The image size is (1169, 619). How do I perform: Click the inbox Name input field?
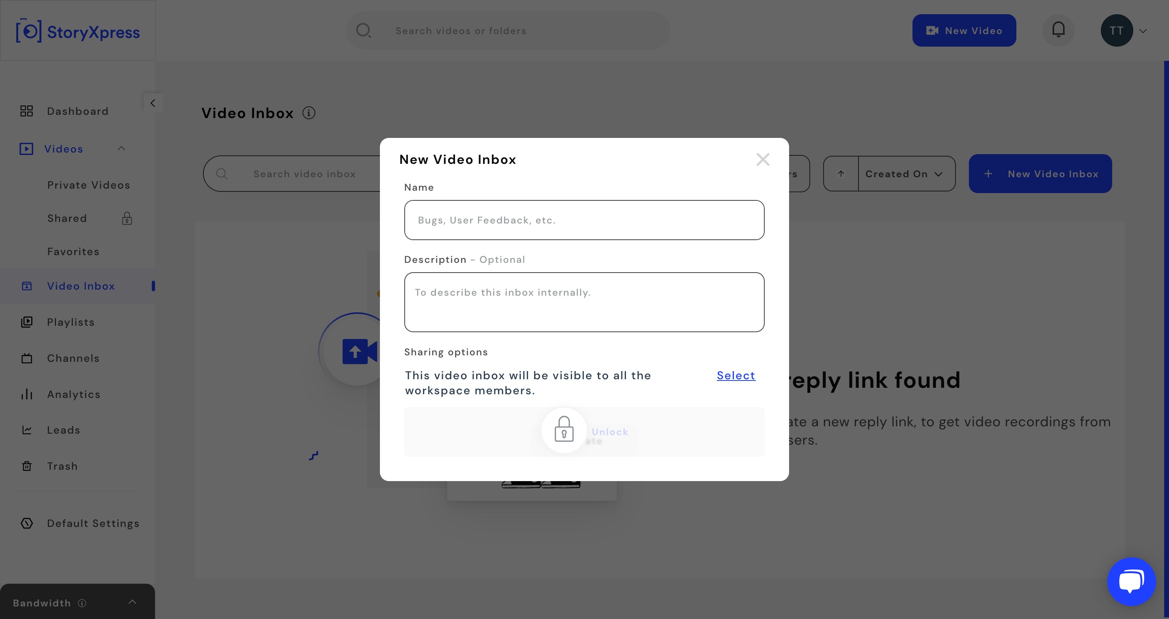click(584, 220)
